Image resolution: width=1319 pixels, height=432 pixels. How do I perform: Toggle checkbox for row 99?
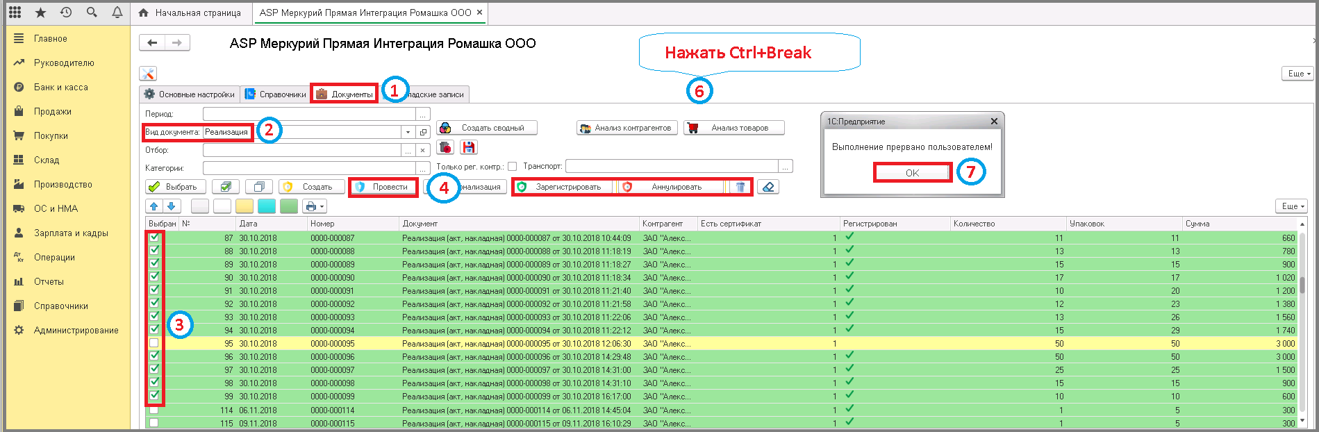pos(154,396)
